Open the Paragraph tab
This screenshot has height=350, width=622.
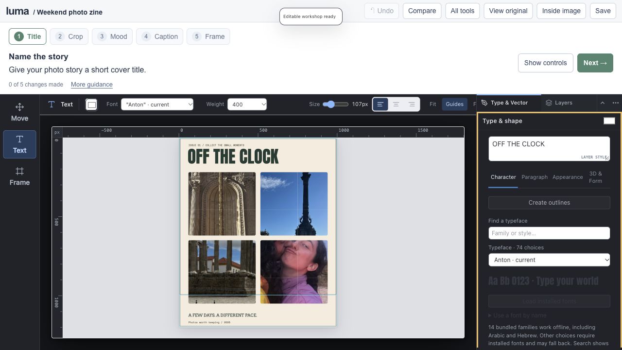535,177
